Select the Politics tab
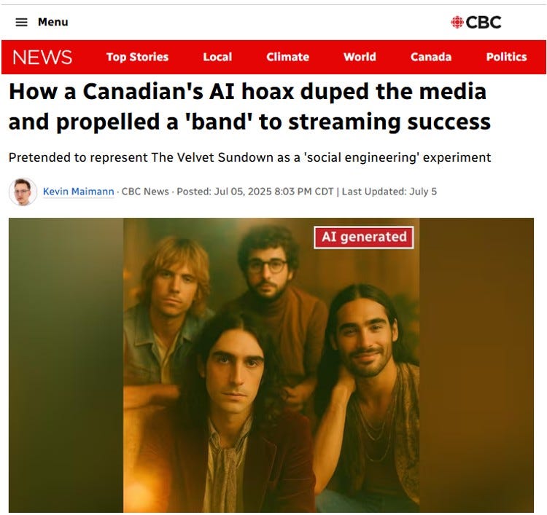This screenshot has height=515, width=547. (507, 57)
